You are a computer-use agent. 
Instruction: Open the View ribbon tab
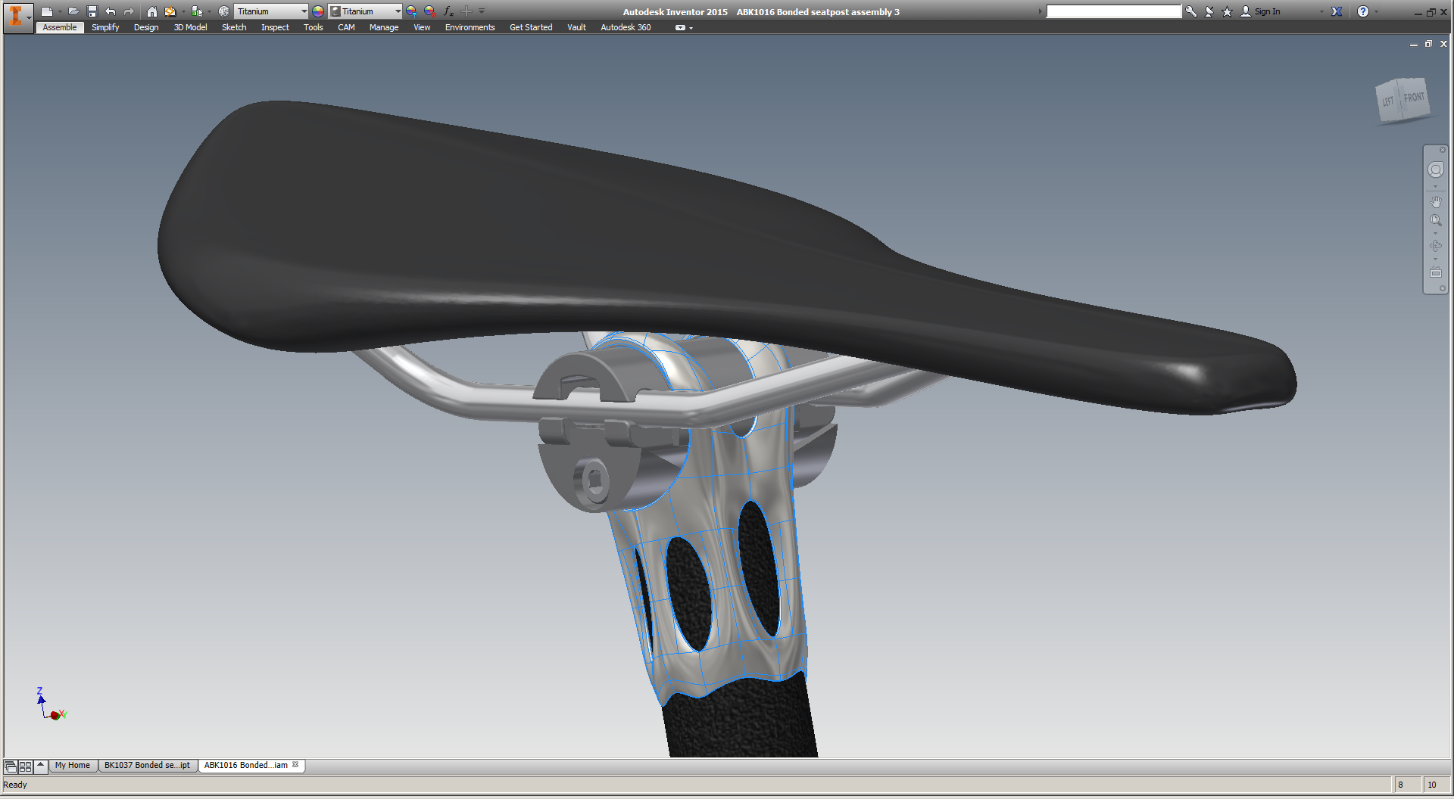click(422, 27)
